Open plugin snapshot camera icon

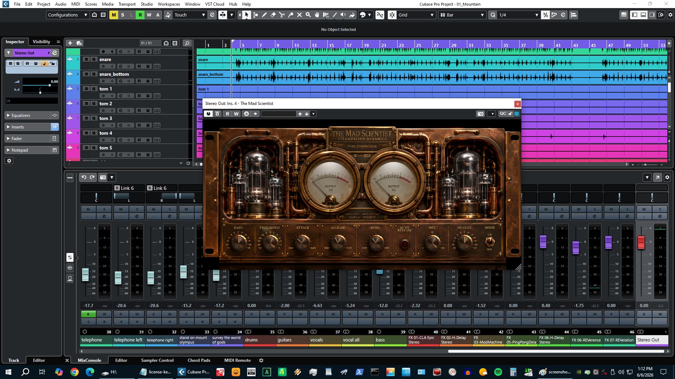coord(480,114)
